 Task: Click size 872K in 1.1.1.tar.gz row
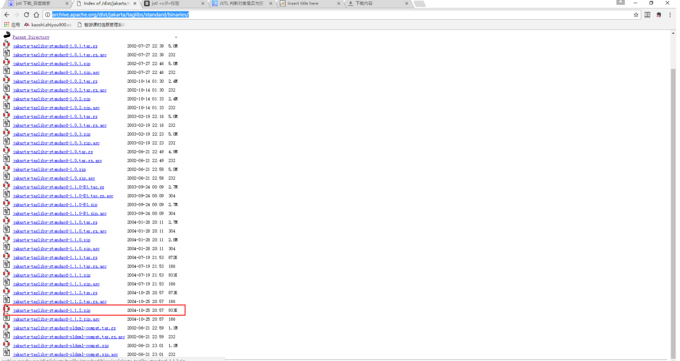click(173, 258)
